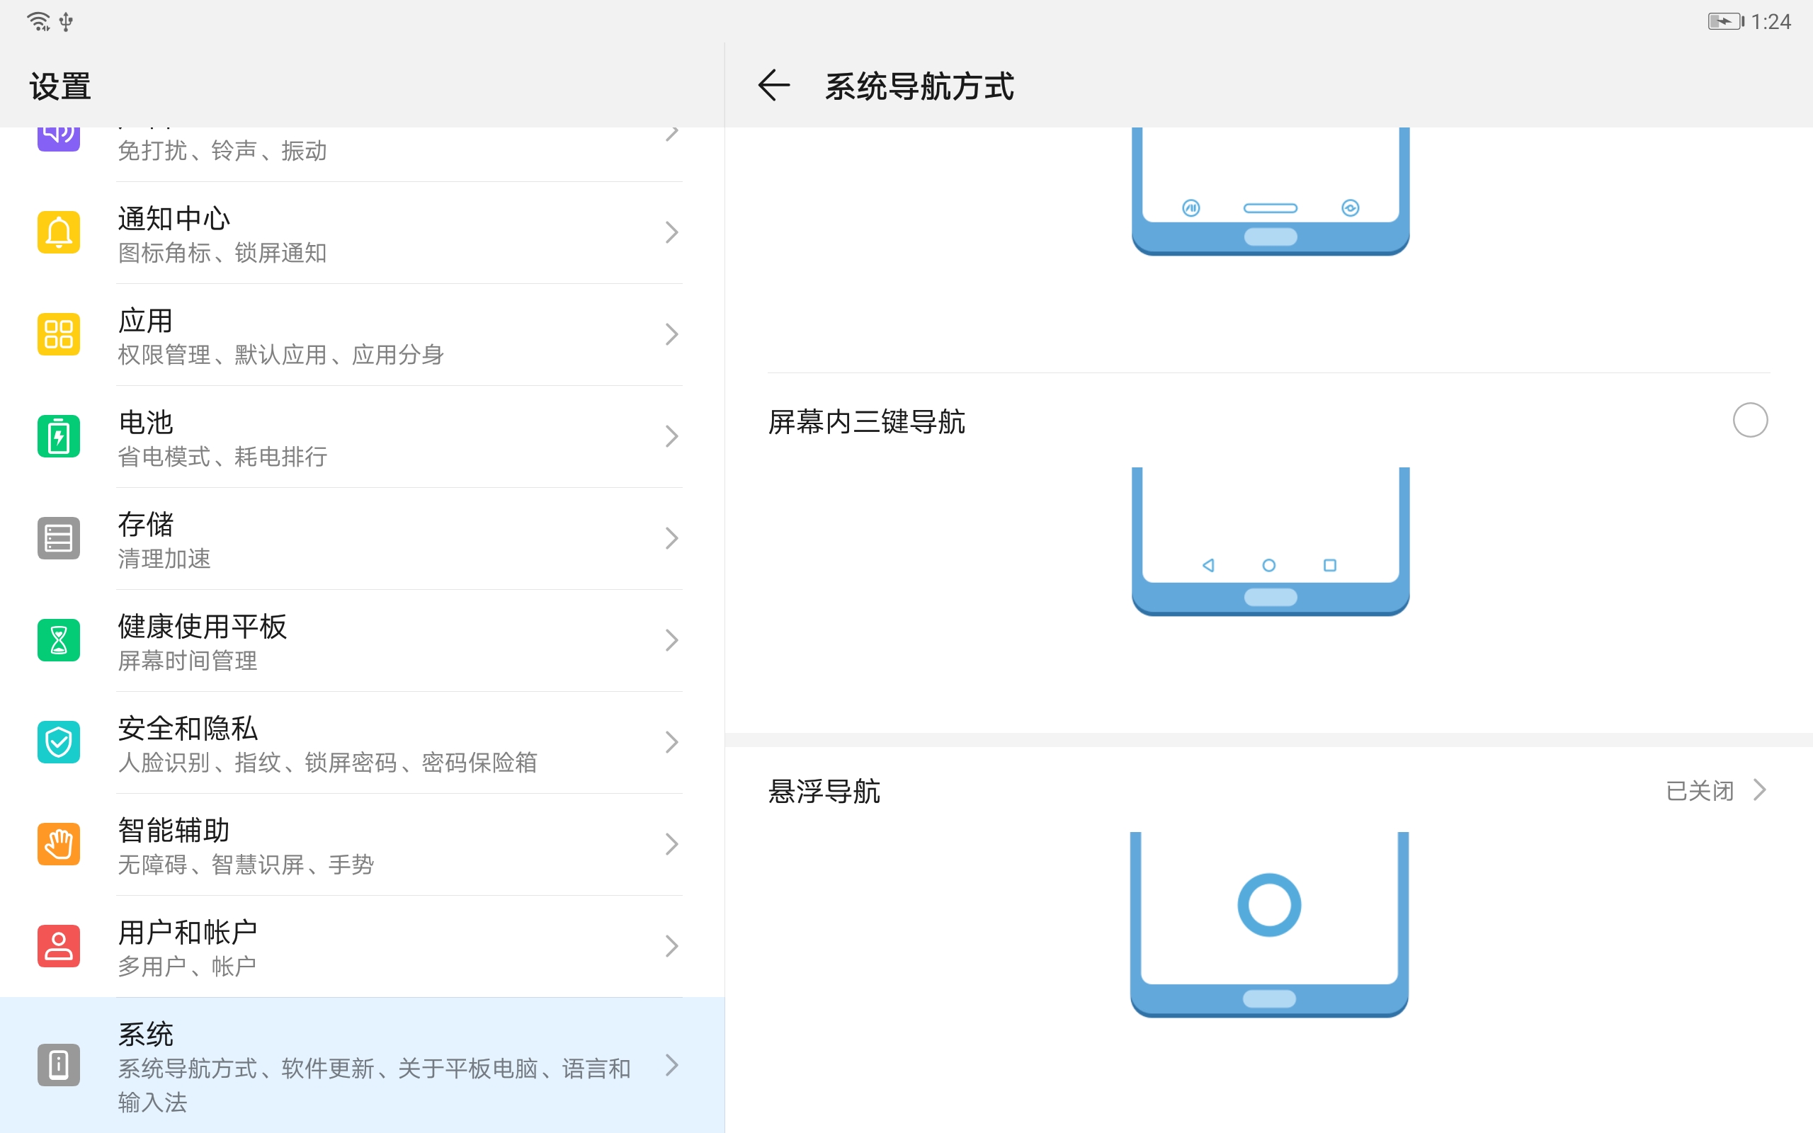1813x1133 pixels.
Task: Tap the 清理加速 storage link
Action: [x=164, y=558]
